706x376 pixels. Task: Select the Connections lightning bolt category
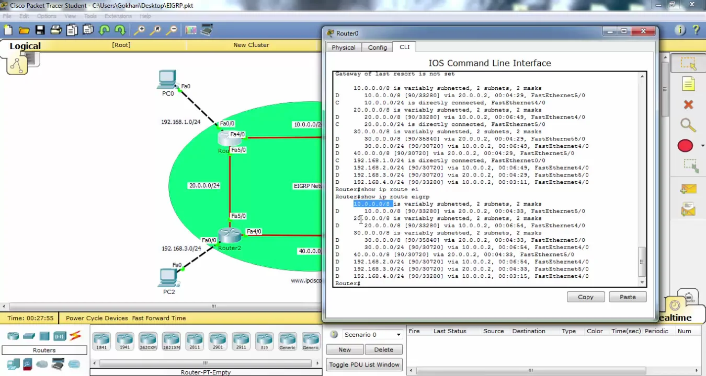click(x=75, y=336)
